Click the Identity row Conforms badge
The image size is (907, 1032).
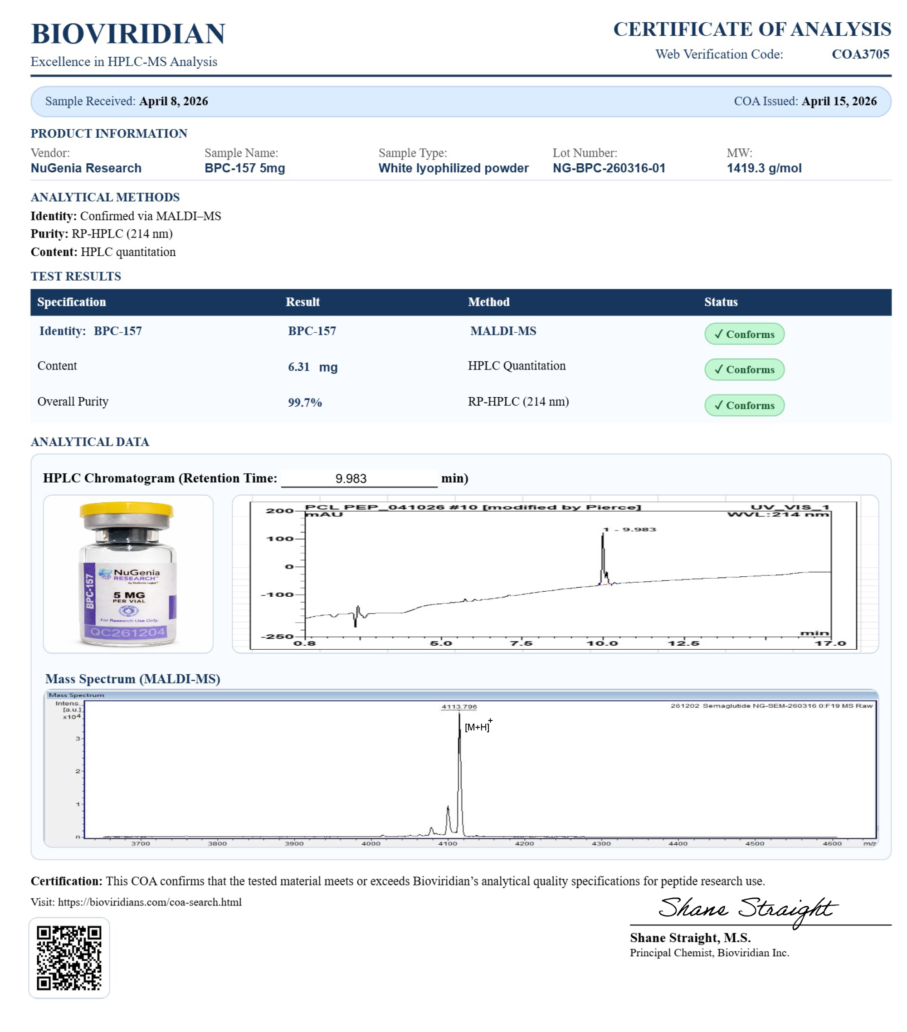pos(744,334)
